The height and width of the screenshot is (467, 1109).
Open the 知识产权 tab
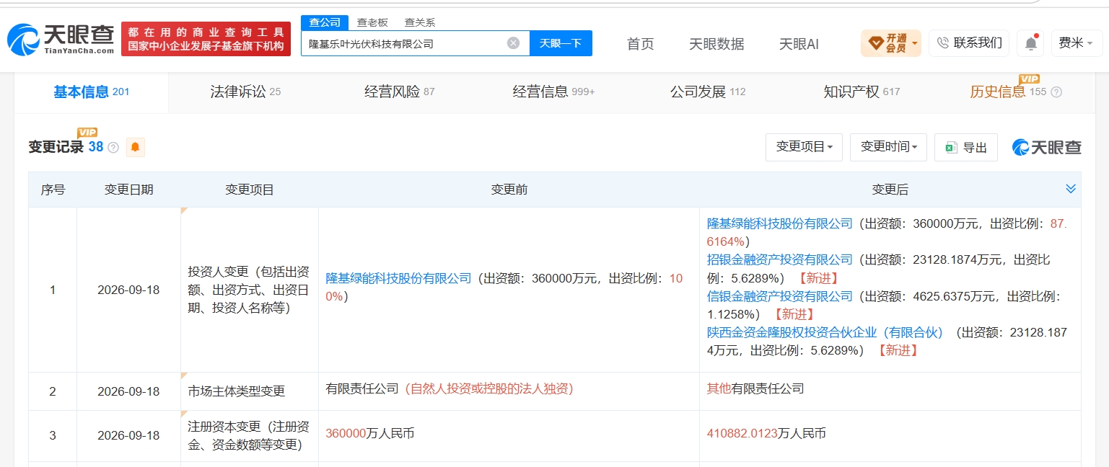862,92
